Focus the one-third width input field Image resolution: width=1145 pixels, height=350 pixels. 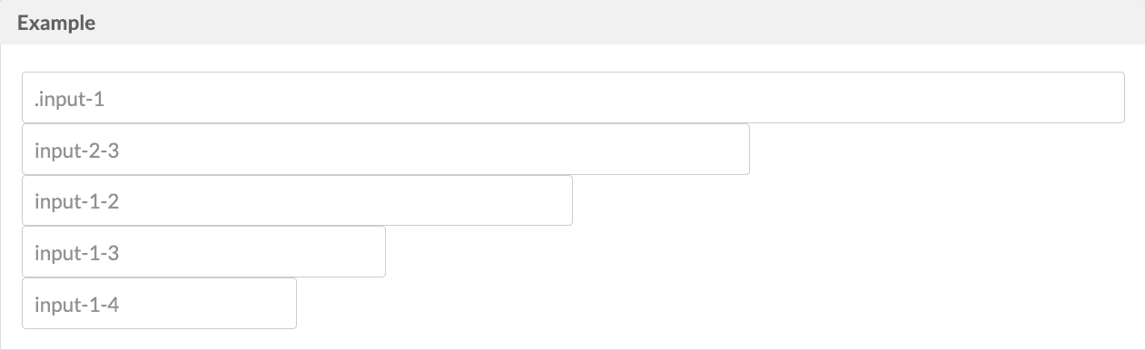(x=203, y=252)
